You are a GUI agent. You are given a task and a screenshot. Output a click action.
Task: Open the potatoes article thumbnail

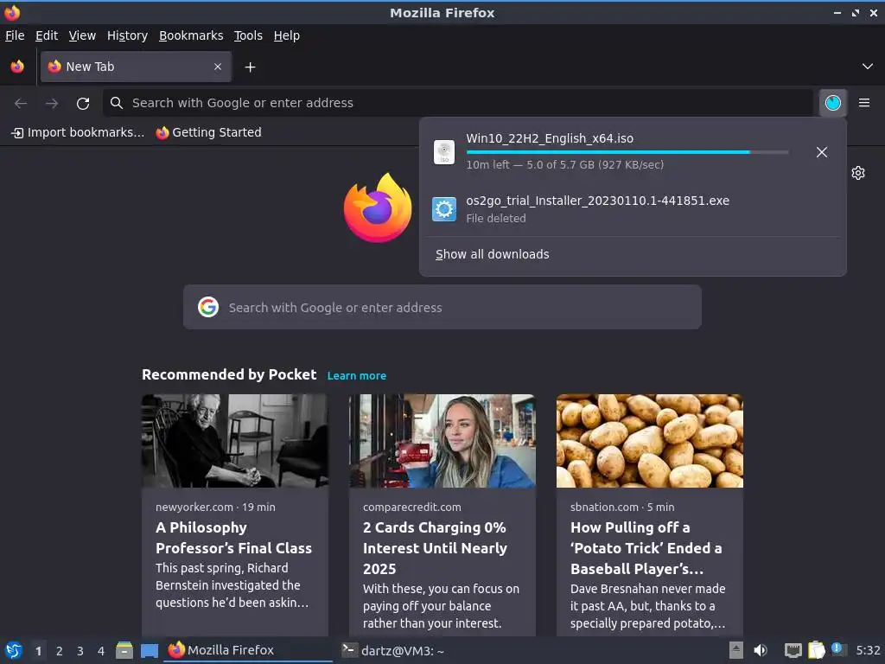[x=650, y=441]
